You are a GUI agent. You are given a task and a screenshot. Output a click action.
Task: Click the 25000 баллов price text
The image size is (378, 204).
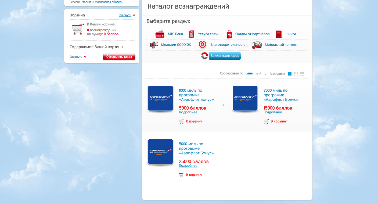[x=194, y=162]
